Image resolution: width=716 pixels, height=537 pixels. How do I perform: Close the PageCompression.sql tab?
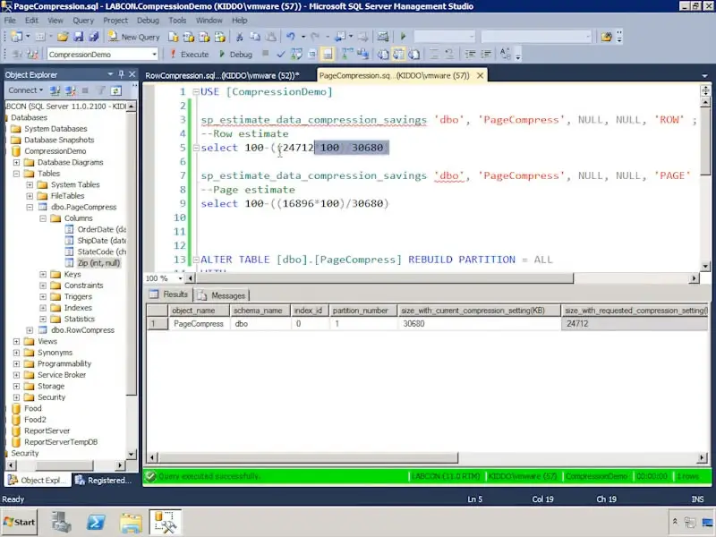(480, 75)
